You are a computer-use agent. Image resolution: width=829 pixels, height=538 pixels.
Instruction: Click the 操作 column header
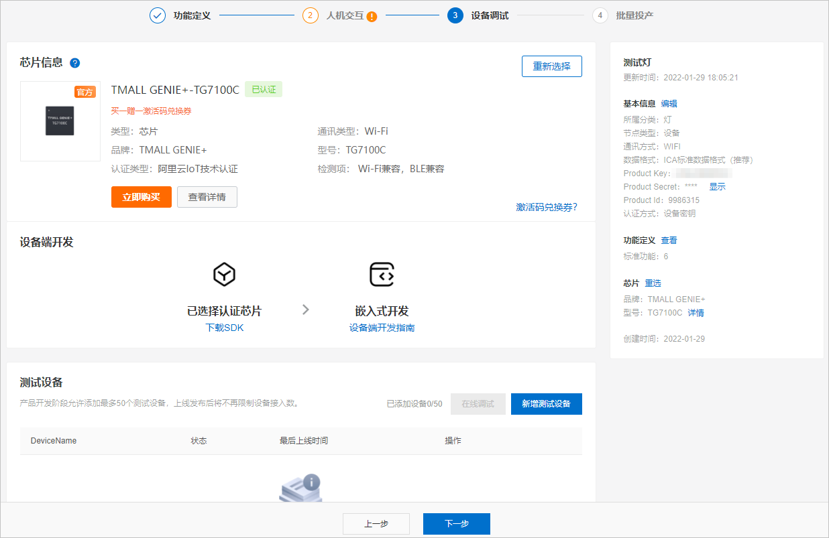[x=453, y=441]
